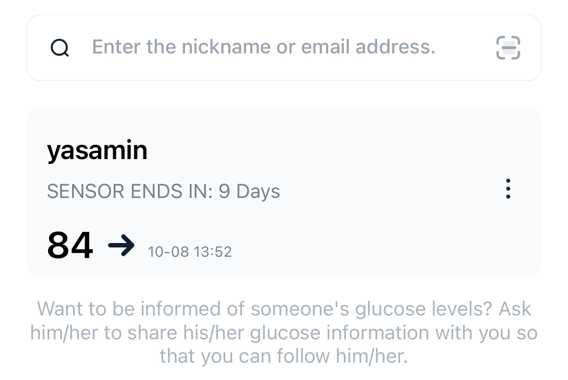The height and width of the screenshot is (380, 568).
Task: Click the date '10-08' under yasamin
Action: [168, 252]
